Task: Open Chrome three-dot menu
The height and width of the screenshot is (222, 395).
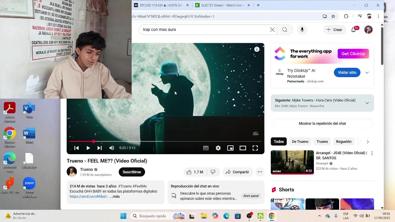Action: pos(378,16)
